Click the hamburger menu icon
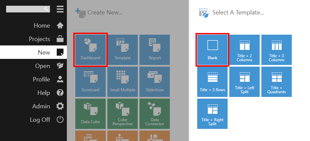310x141 pixels. [60, 9]
